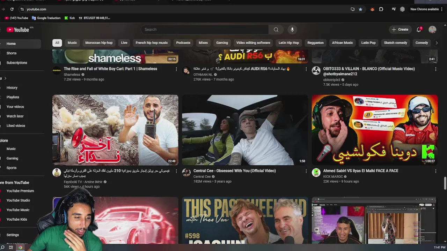Open site information icon in address bar
The image size is (447, 251).
pos(22,9)
